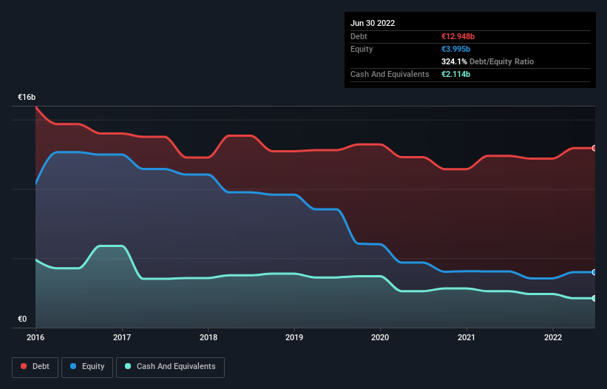This screenshot has width=607, height=389.
Task: Click the €12.948b debt value
Action: click(x=458, y=36)
